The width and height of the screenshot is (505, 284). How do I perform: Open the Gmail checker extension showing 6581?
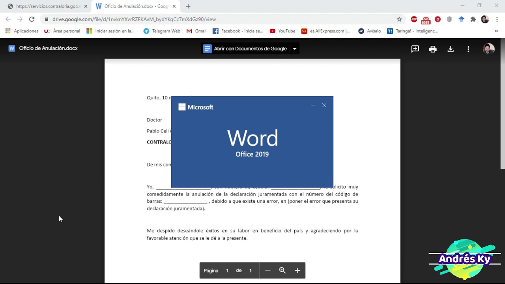click(x=426, y=20)
